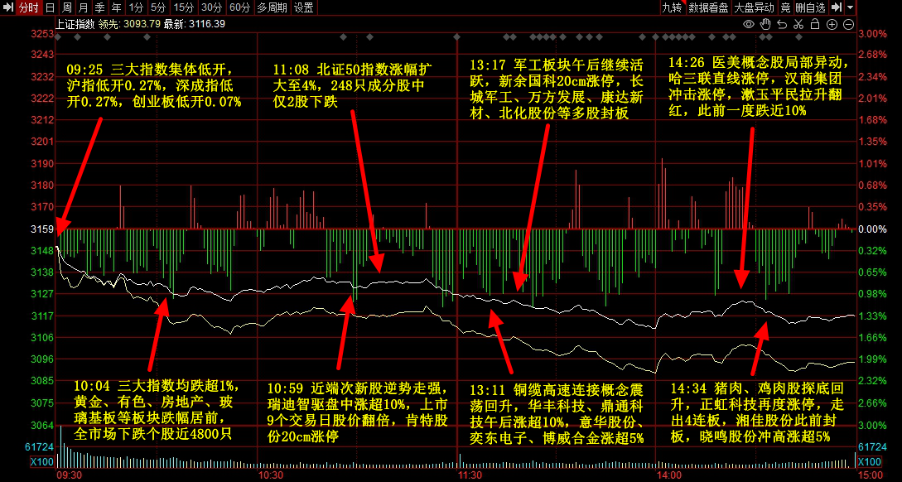Switch to the 5分 period tab
This screenshot has height=482, width=902.
157,7
